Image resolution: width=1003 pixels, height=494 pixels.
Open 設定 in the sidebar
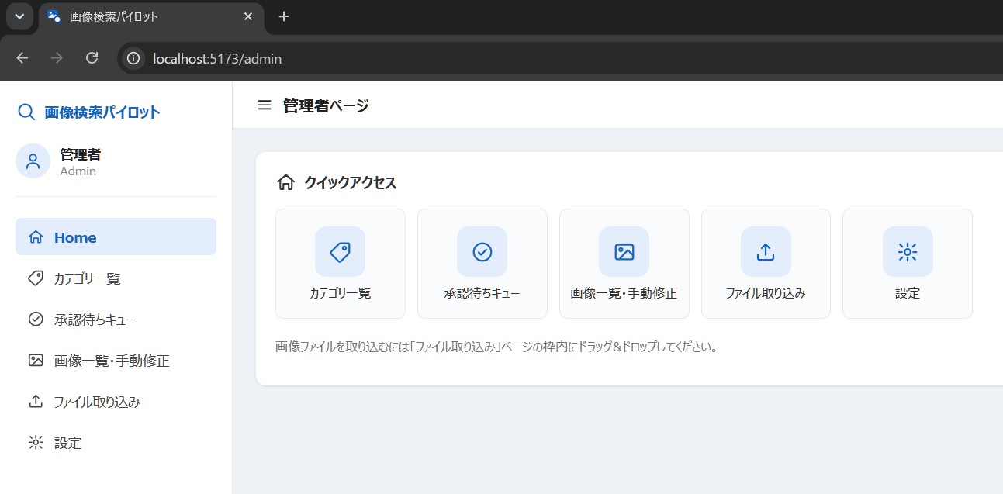tap(116, 443)
